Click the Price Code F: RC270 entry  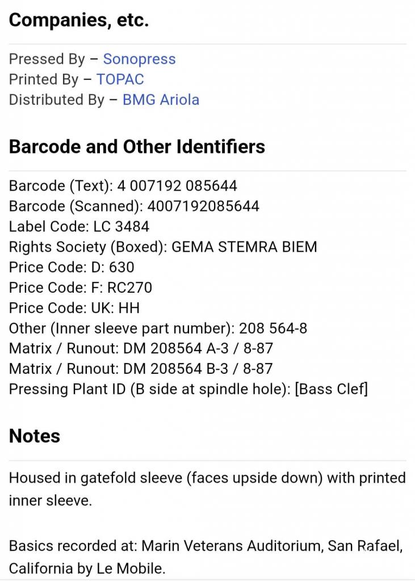81,288
